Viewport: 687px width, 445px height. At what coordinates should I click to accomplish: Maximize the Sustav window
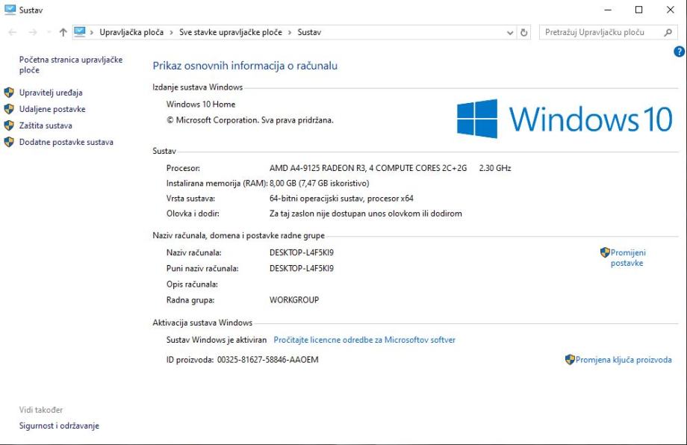coord(638,10)
